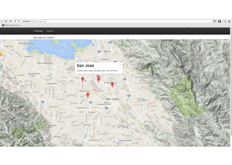Click the San Jose info window heading
232x165 pixels.
tap(85, 65)
